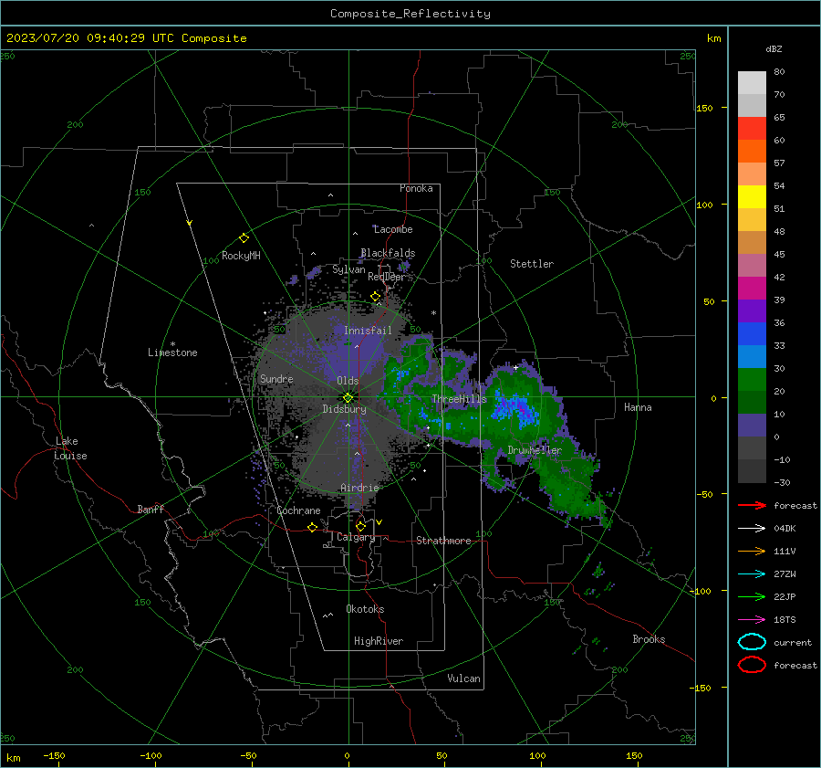The height and width of the screenshot is (768, 821).
Task: Select the RedDeer city label
Action: pyautogui.click(x=387, y=277)
